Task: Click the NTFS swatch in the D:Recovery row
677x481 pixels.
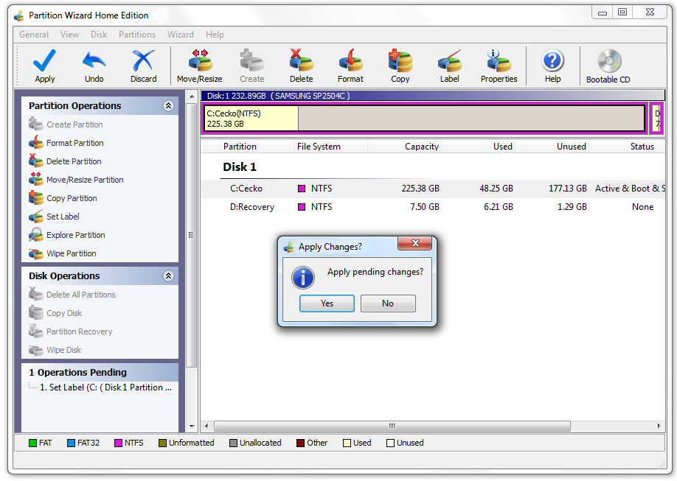Action: tap(302, 207)
